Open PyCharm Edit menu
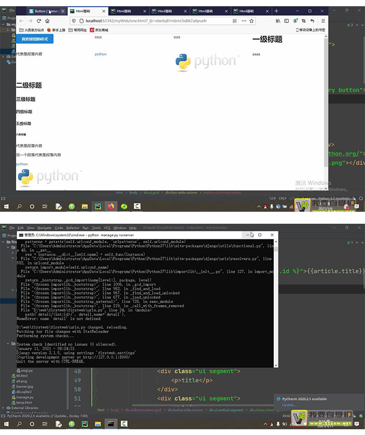 tap(20, 228)
